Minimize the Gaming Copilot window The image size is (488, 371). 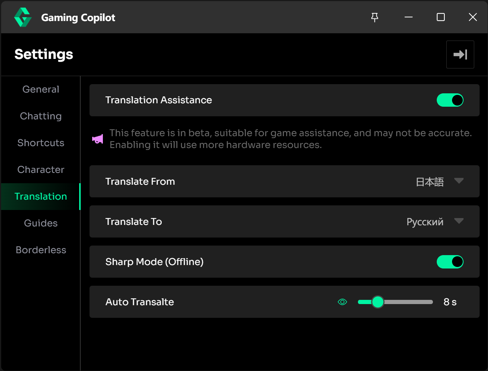tap(408, 17)
